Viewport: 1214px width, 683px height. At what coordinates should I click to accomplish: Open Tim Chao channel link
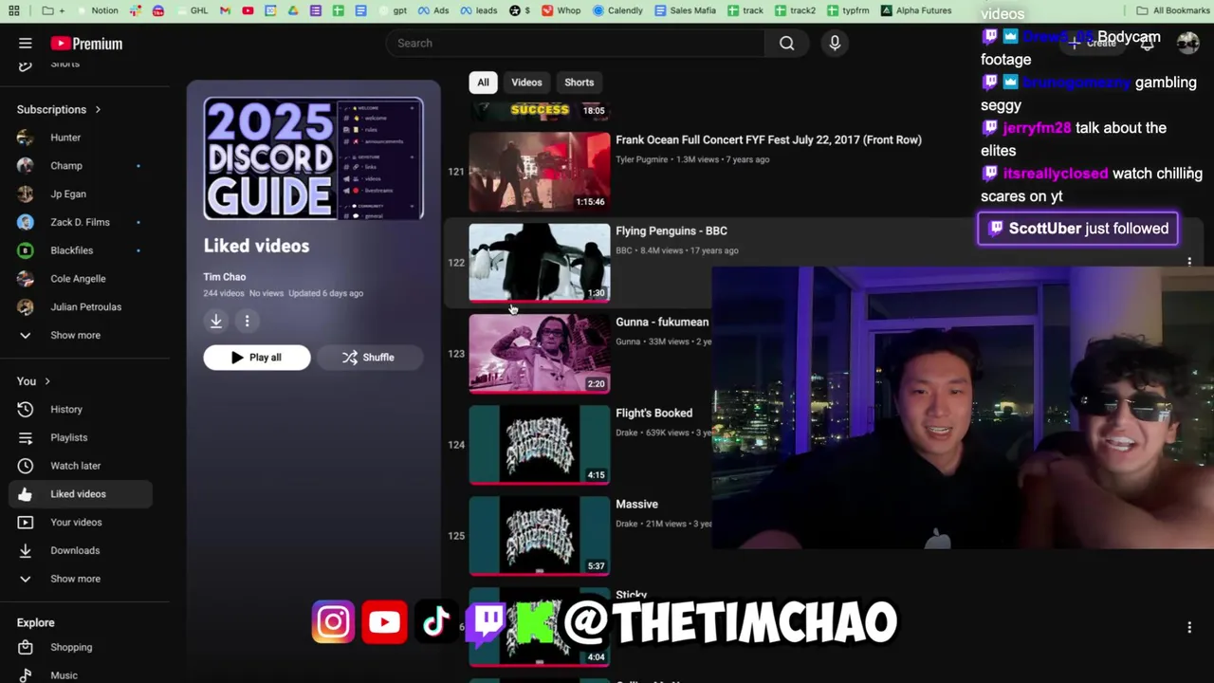[224, 277]
